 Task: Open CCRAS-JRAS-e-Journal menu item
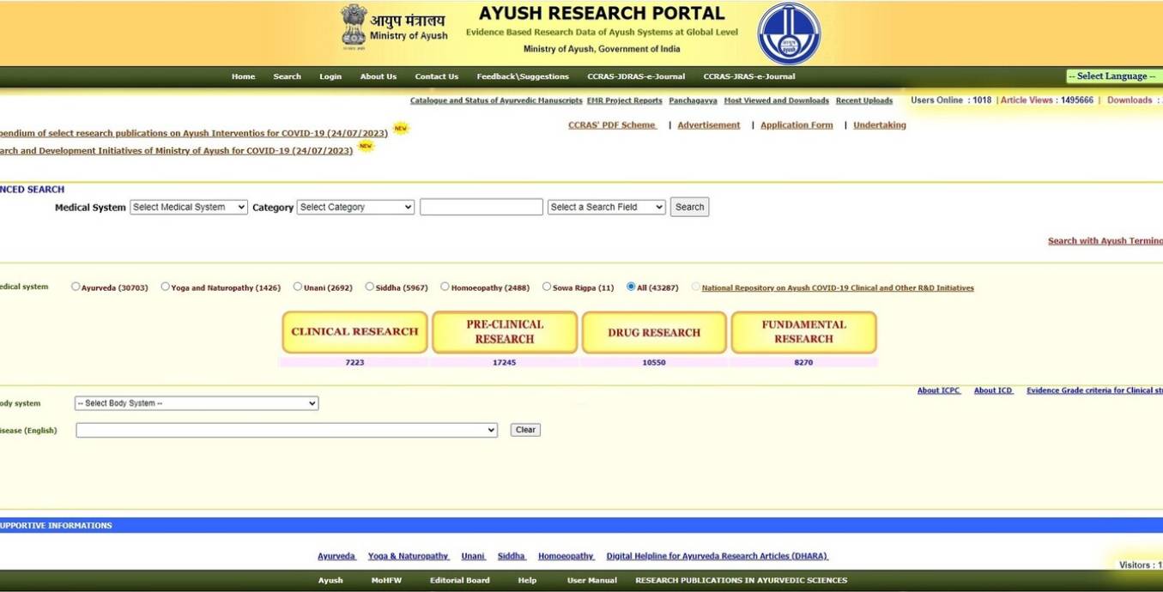coord(749,76)
